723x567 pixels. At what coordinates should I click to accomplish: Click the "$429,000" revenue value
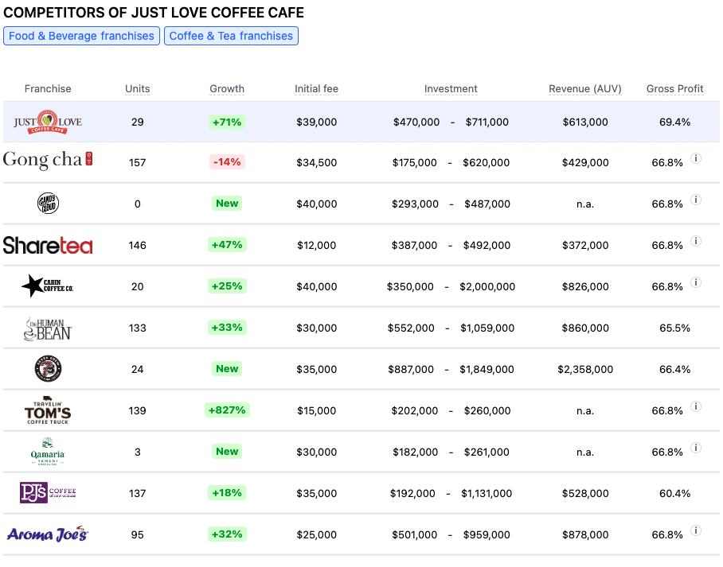585,162
